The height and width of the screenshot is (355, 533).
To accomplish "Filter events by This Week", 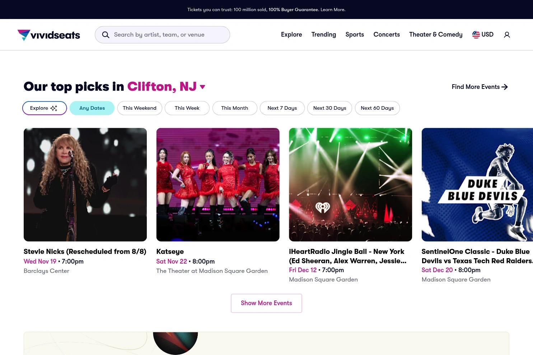I will (187, 108).
